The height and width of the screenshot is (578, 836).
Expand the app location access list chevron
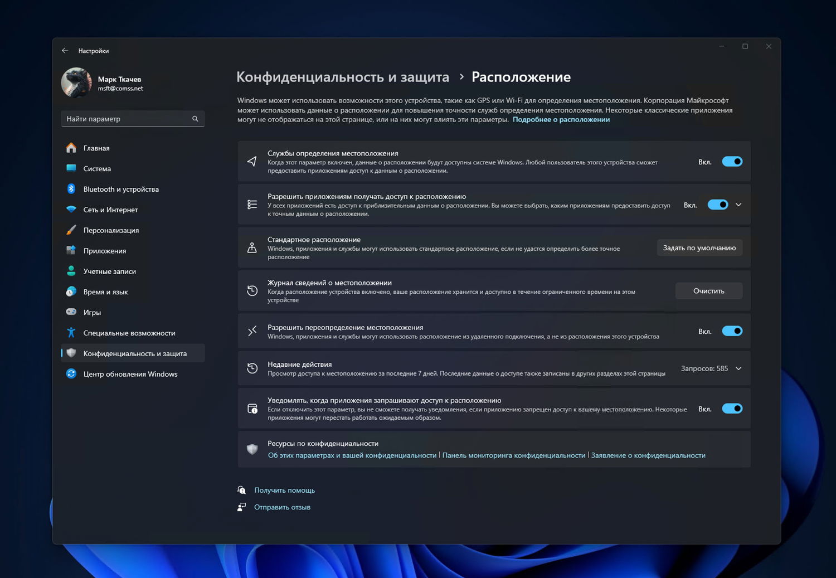(738, 205)
